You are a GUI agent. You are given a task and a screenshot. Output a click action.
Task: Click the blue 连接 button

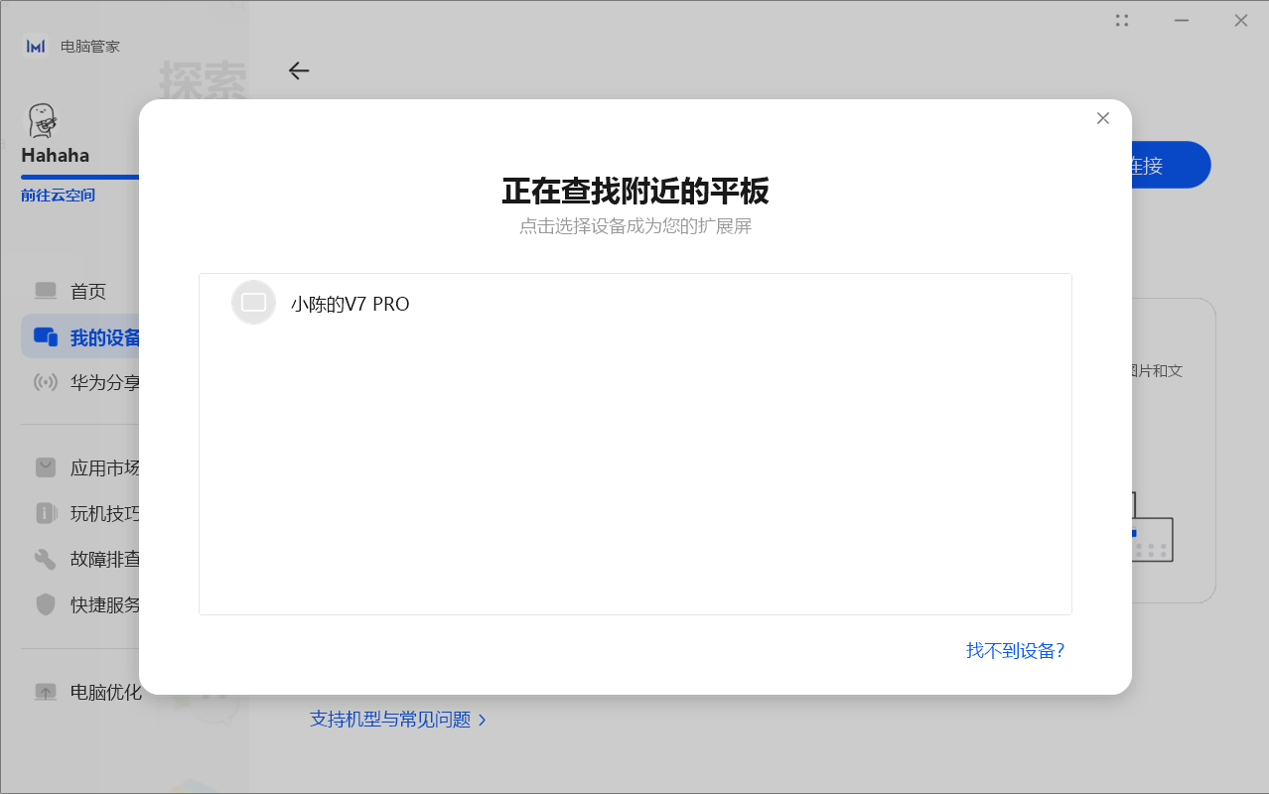point(1172,166)
